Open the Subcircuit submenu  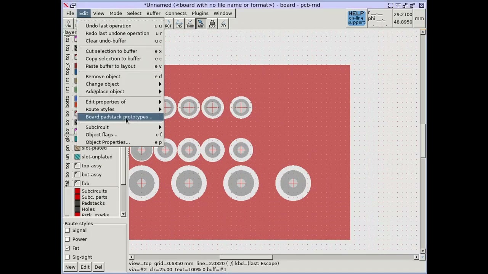click(120, 127)
